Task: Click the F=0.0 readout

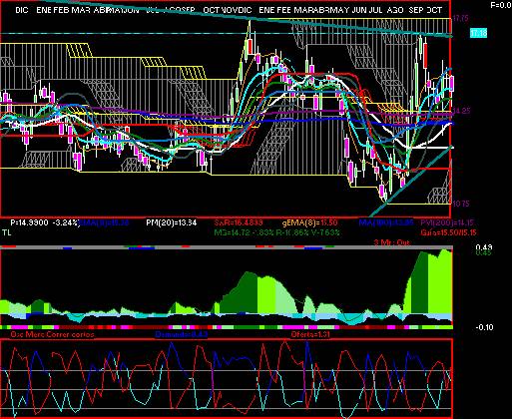Action: [x=501, y=5]
